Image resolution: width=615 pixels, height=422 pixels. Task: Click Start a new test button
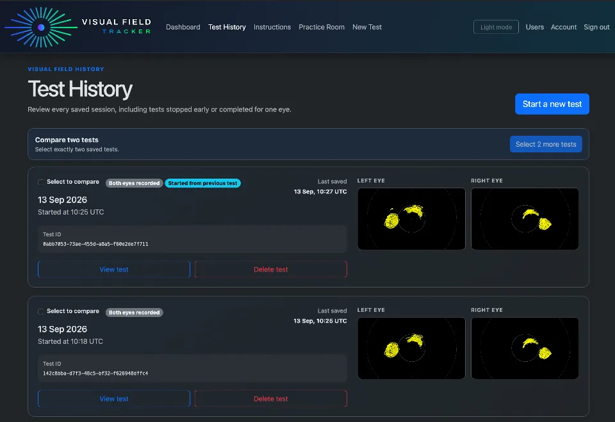(552, 104)
